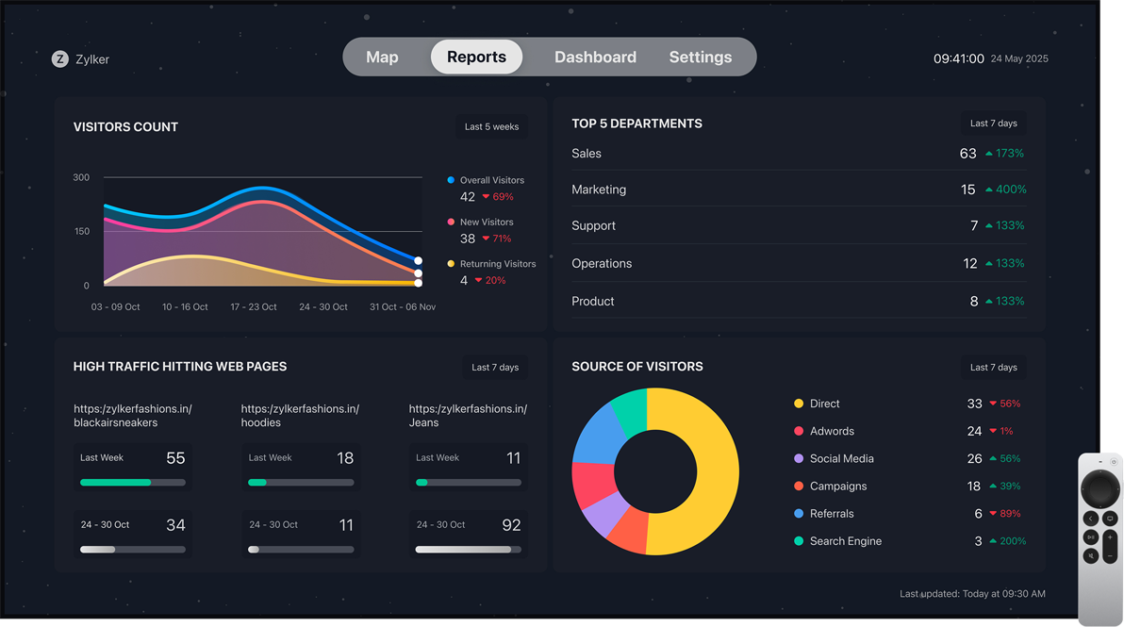Click the Zylker logo icon
Screen dimensions: 1124x627
(x=58, y=58)
